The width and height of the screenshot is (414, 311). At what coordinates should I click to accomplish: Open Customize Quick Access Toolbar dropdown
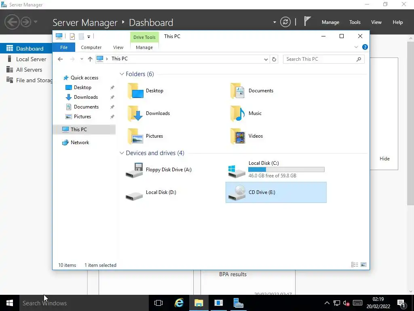pyautogui.click(x=89, y=37)
